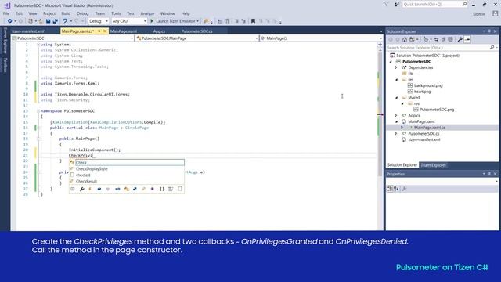This screenshot has width=501, height=282.
Task: Switch to the Team Explorer tab
Action: click(x=433, y=165)
